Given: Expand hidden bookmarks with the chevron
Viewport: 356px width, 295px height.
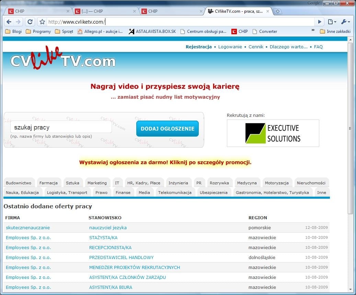Looking at the screenshot, I should (x=313, y=30).
